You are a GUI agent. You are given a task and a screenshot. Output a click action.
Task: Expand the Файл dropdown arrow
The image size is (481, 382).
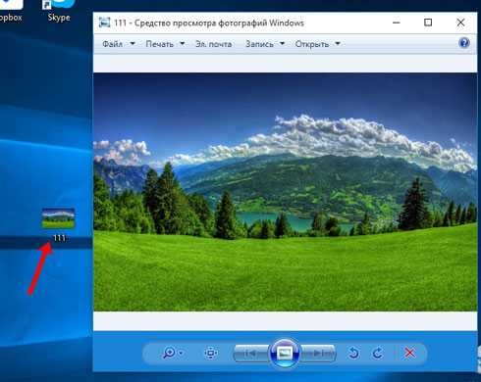click(x=133, y=43)
